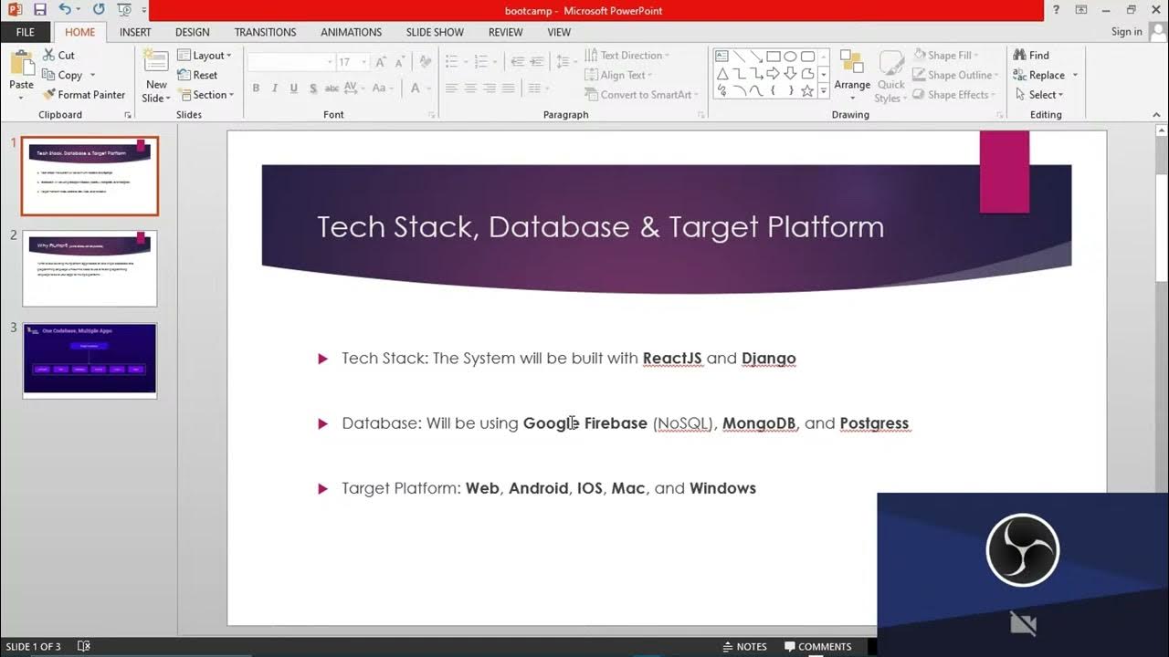Click Sign in link

point(1126,32)
